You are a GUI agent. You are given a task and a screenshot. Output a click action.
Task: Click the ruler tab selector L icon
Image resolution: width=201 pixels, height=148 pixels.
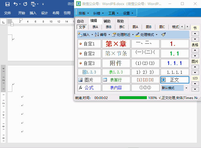click(3, 22)
